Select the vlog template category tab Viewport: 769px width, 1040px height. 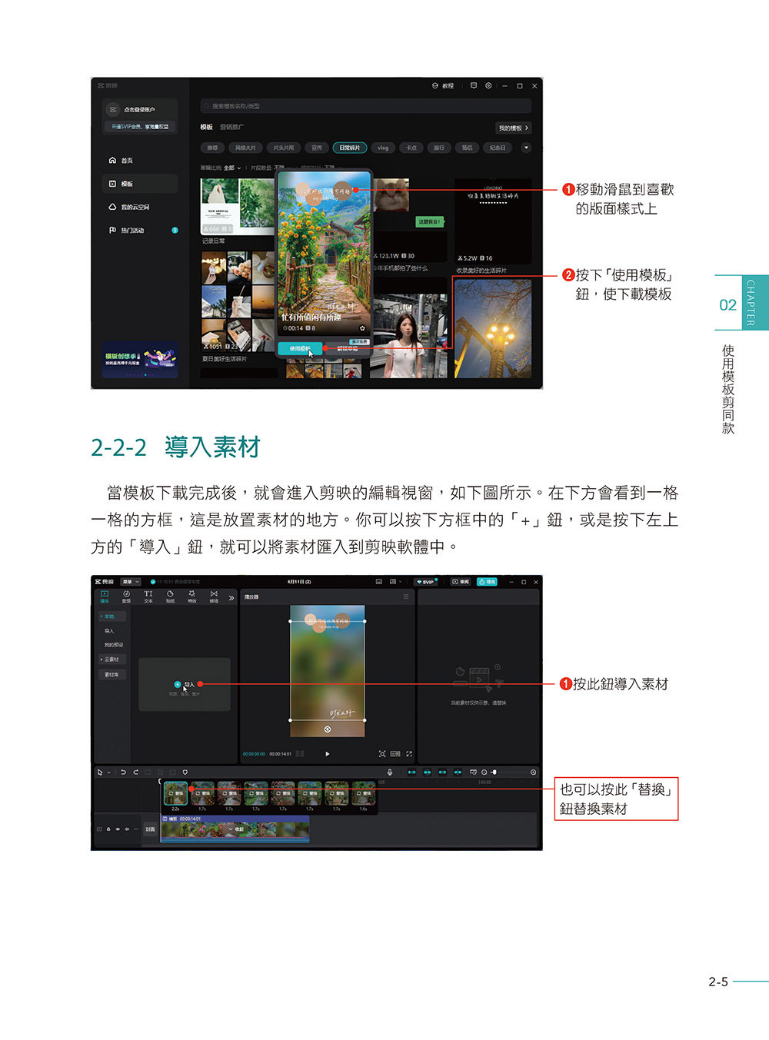[x=382, y=148]
